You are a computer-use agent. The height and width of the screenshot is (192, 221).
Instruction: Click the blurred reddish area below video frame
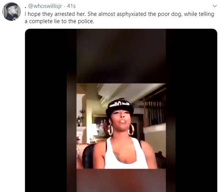[x=121, y=181]
